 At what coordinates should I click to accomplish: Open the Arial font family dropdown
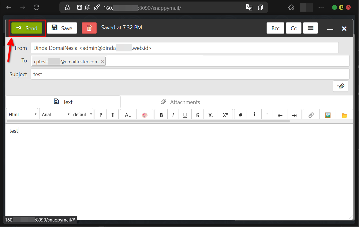pos(55,114)
